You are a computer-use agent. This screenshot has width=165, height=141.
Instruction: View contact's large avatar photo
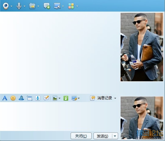(142, 47)
